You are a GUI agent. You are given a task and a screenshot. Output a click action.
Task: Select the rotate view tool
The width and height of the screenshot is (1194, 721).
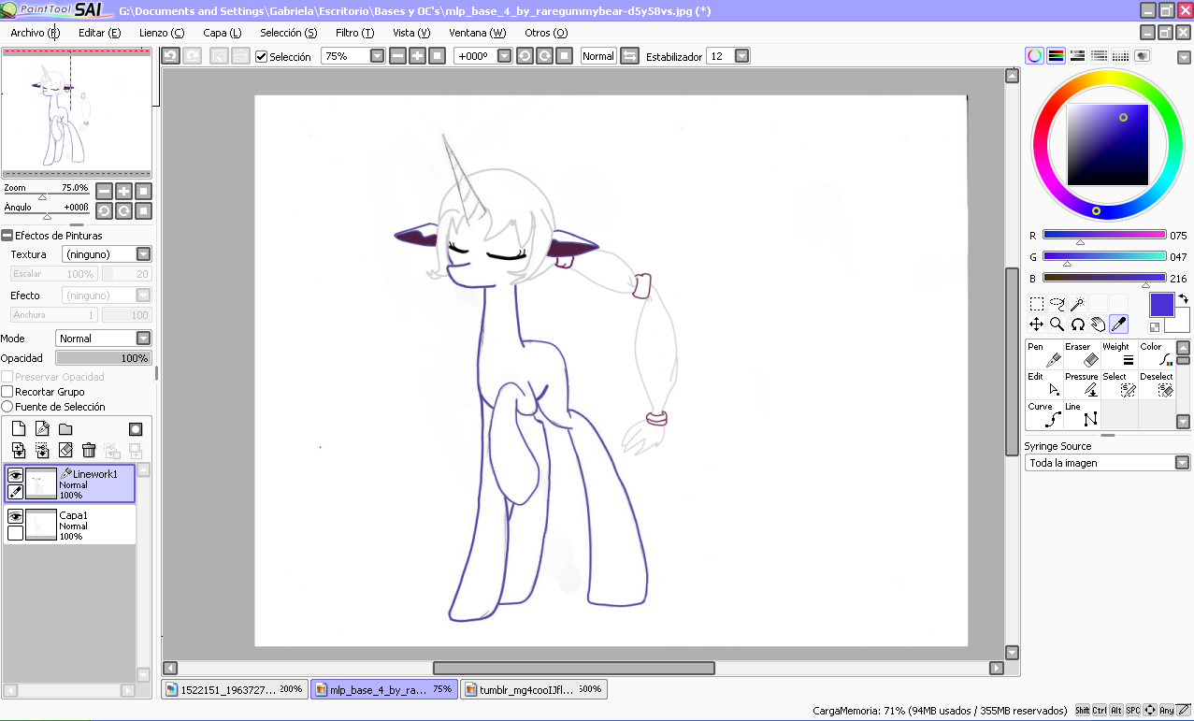1077,324
